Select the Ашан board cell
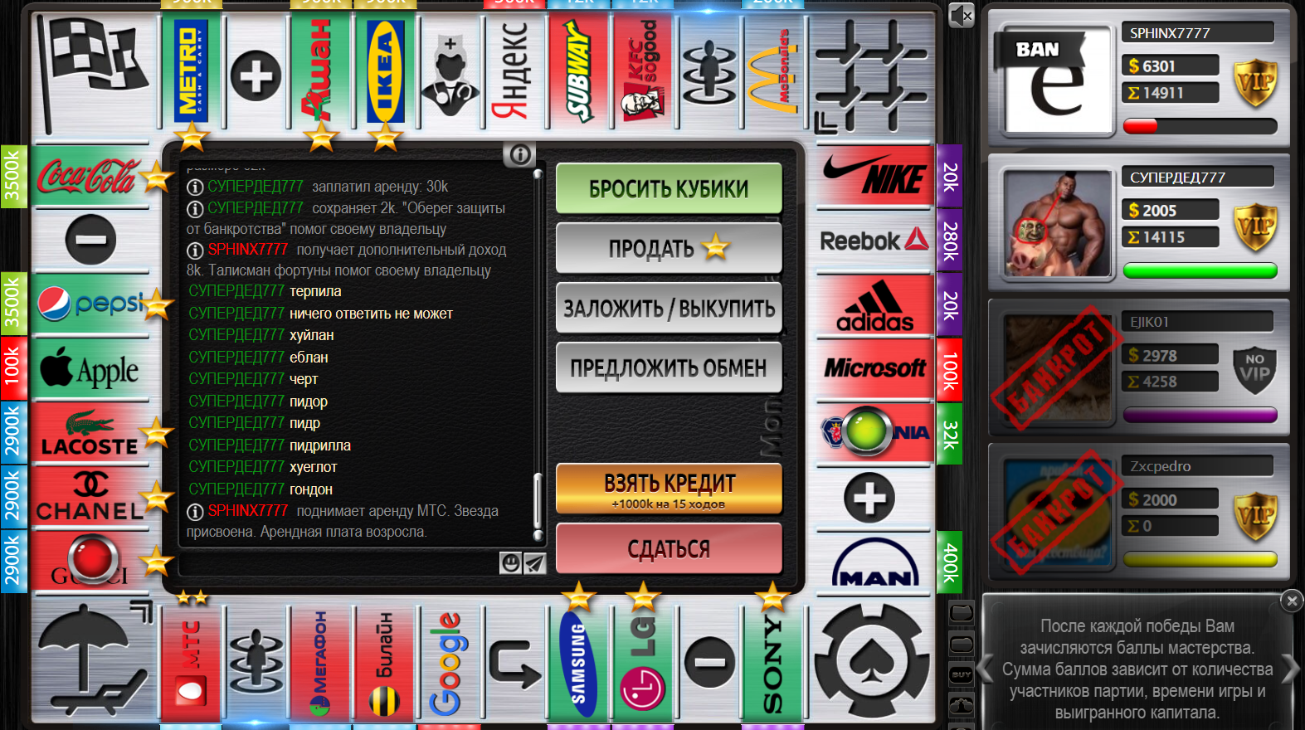The width and height of the screenshot is (1305, 730). point(321,73)
